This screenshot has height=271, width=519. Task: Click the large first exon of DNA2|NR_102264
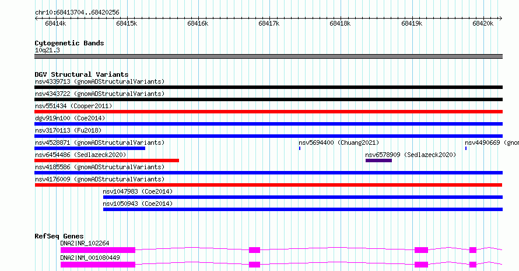(x=98, y=250)
